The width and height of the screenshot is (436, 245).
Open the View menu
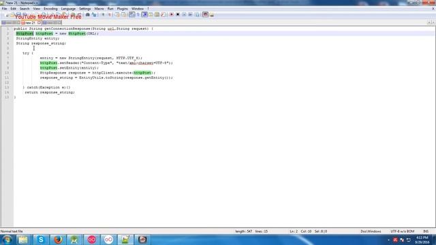click(x=36, y=9)
